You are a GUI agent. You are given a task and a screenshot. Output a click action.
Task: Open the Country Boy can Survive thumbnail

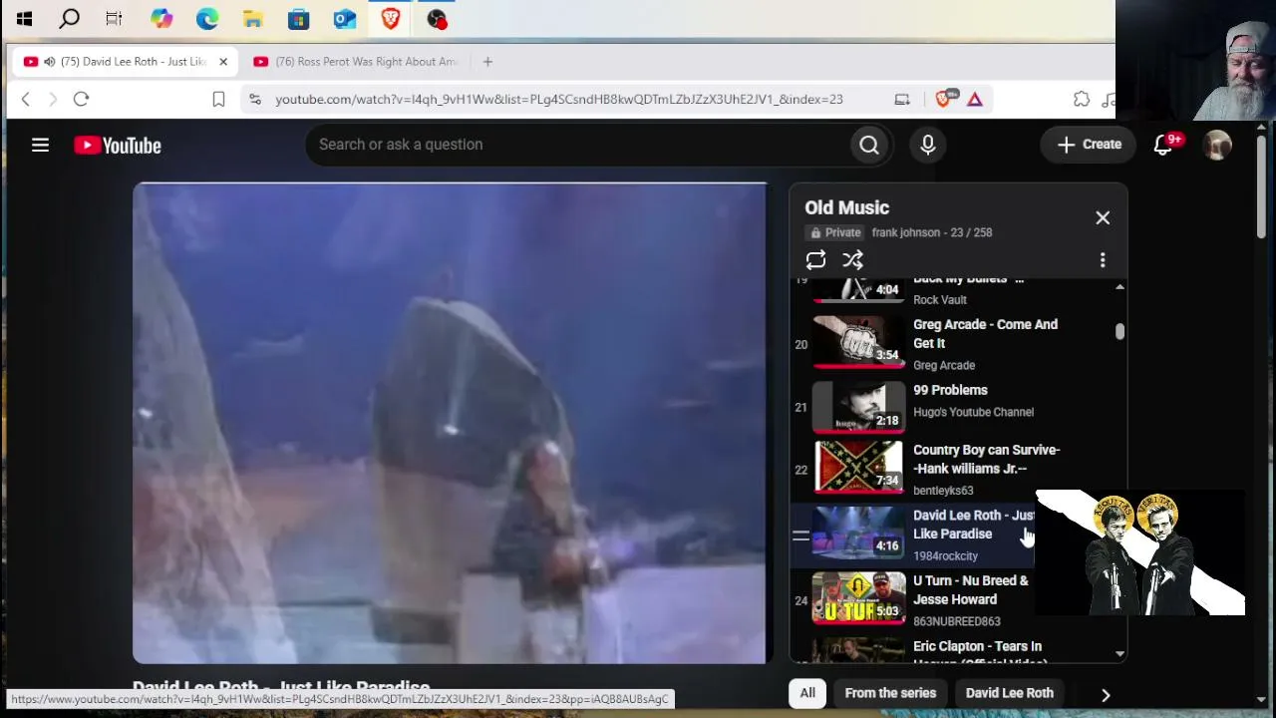(x=858, y=467)
